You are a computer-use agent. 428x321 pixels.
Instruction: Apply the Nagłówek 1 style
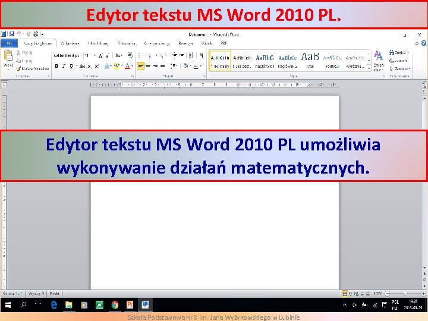pos(265,61)
